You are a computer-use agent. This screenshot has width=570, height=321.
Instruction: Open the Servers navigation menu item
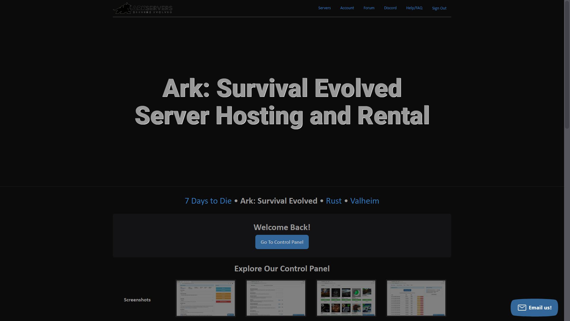[x=324, y=8]
